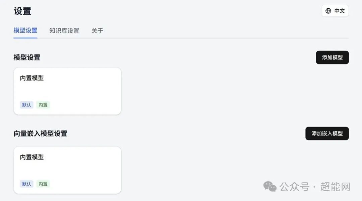Toggle the default status tag on the embedding model
This screenshot has height=201, width=362.
pos(26,184)
